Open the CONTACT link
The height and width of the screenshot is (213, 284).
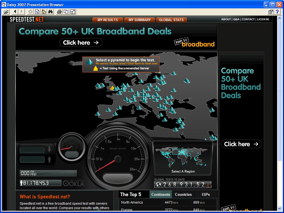click(x=248, y=19)
